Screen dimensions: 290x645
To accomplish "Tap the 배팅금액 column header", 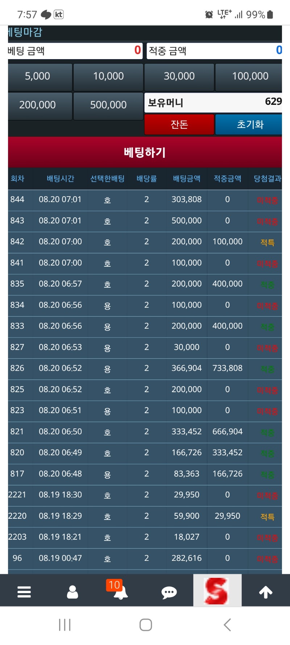I will click(187, 178).
